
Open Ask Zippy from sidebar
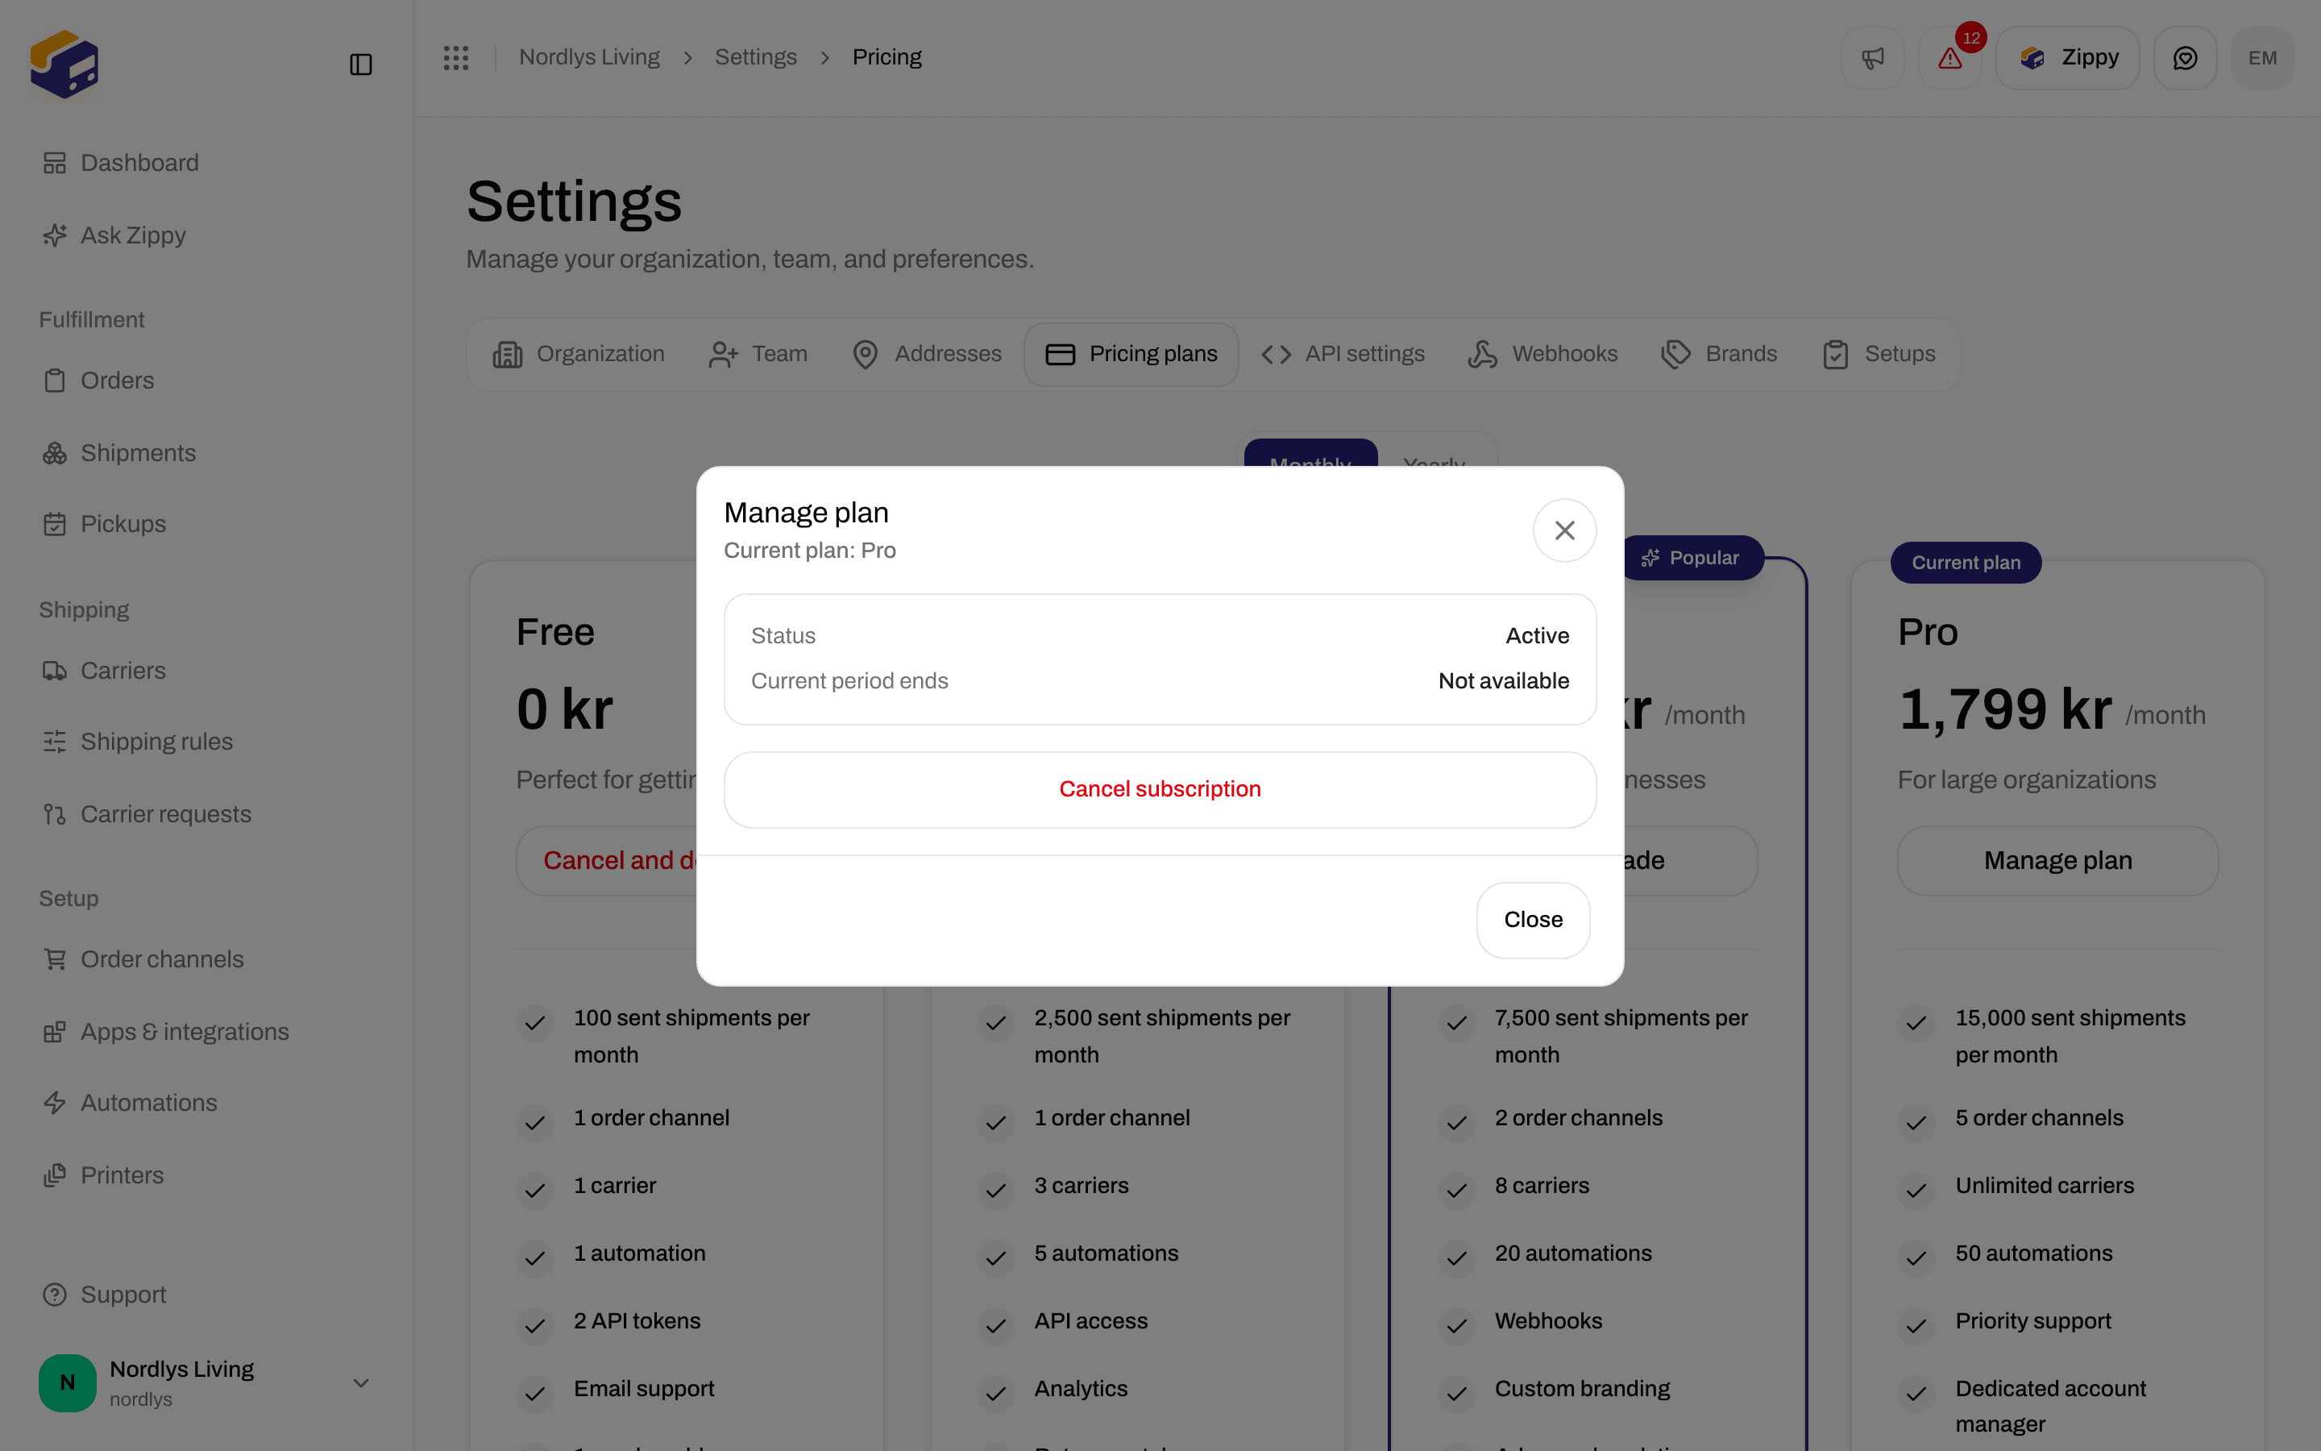[206, 235]
